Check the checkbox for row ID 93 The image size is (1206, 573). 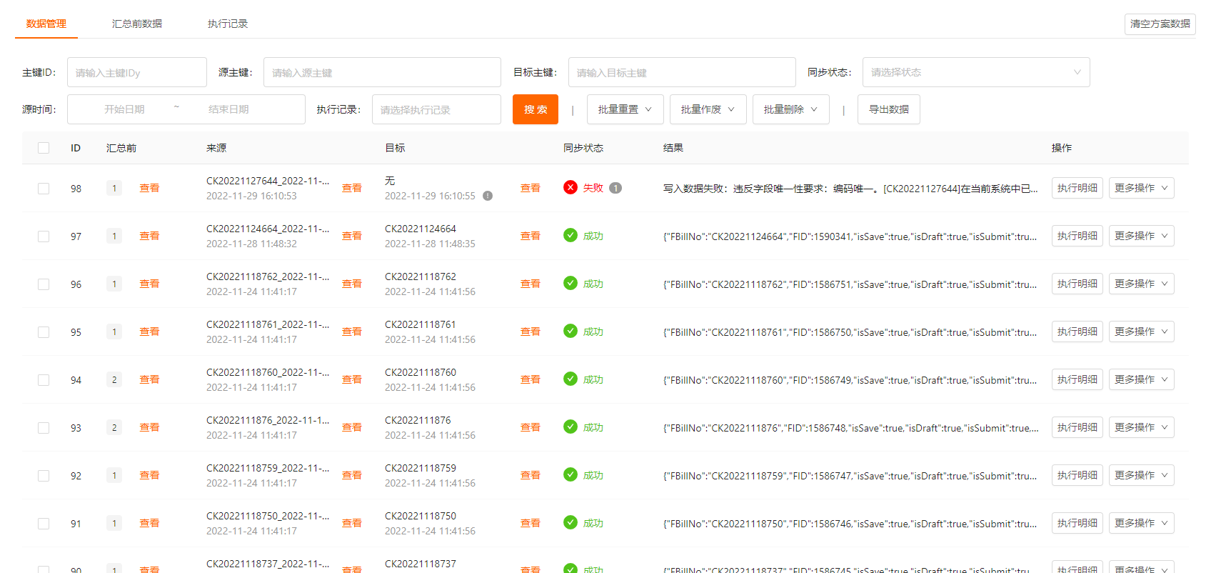coord(44,428)
